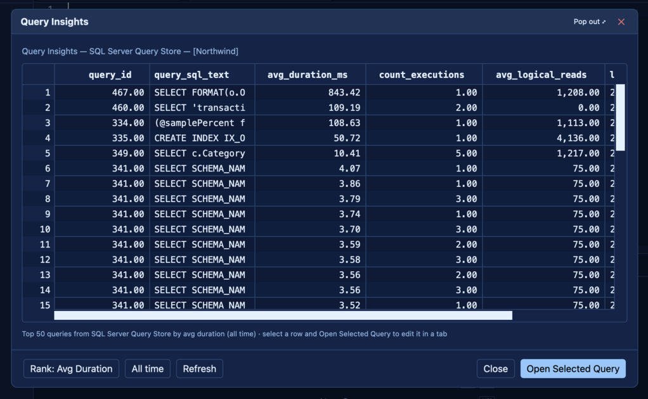Click the Close button
This screenshot has height=399, width=648.
[495, 369]
